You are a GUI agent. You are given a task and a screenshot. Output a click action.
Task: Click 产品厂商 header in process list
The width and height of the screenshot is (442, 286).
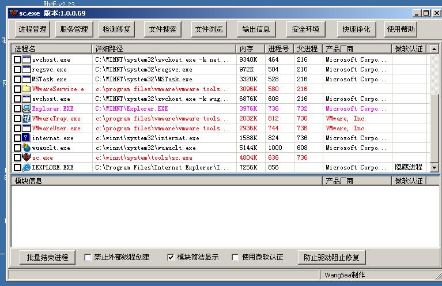(x=357, y=49)
